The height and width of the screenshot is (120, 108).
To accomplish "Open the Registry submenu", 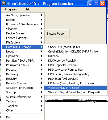I will coord(23,79).
